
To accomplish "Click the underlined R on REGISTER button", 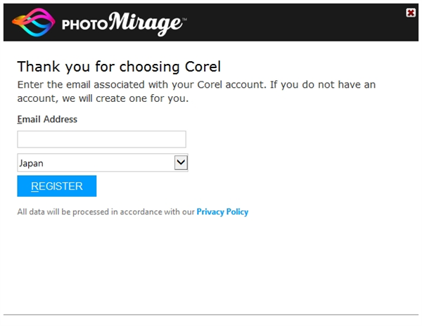I will (34, 186).
